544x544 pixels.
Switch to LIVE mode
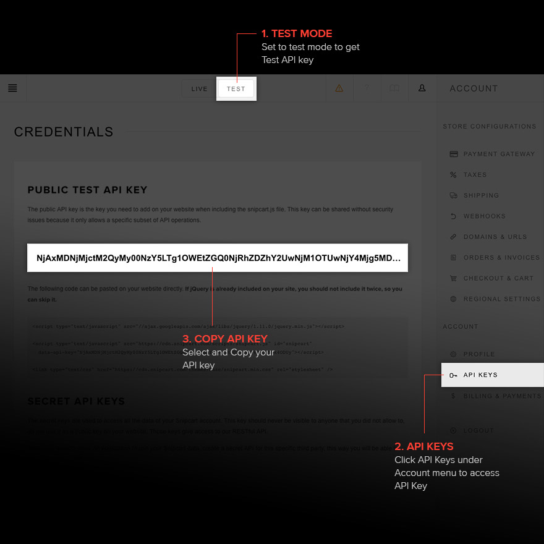[x=199, y=89]
